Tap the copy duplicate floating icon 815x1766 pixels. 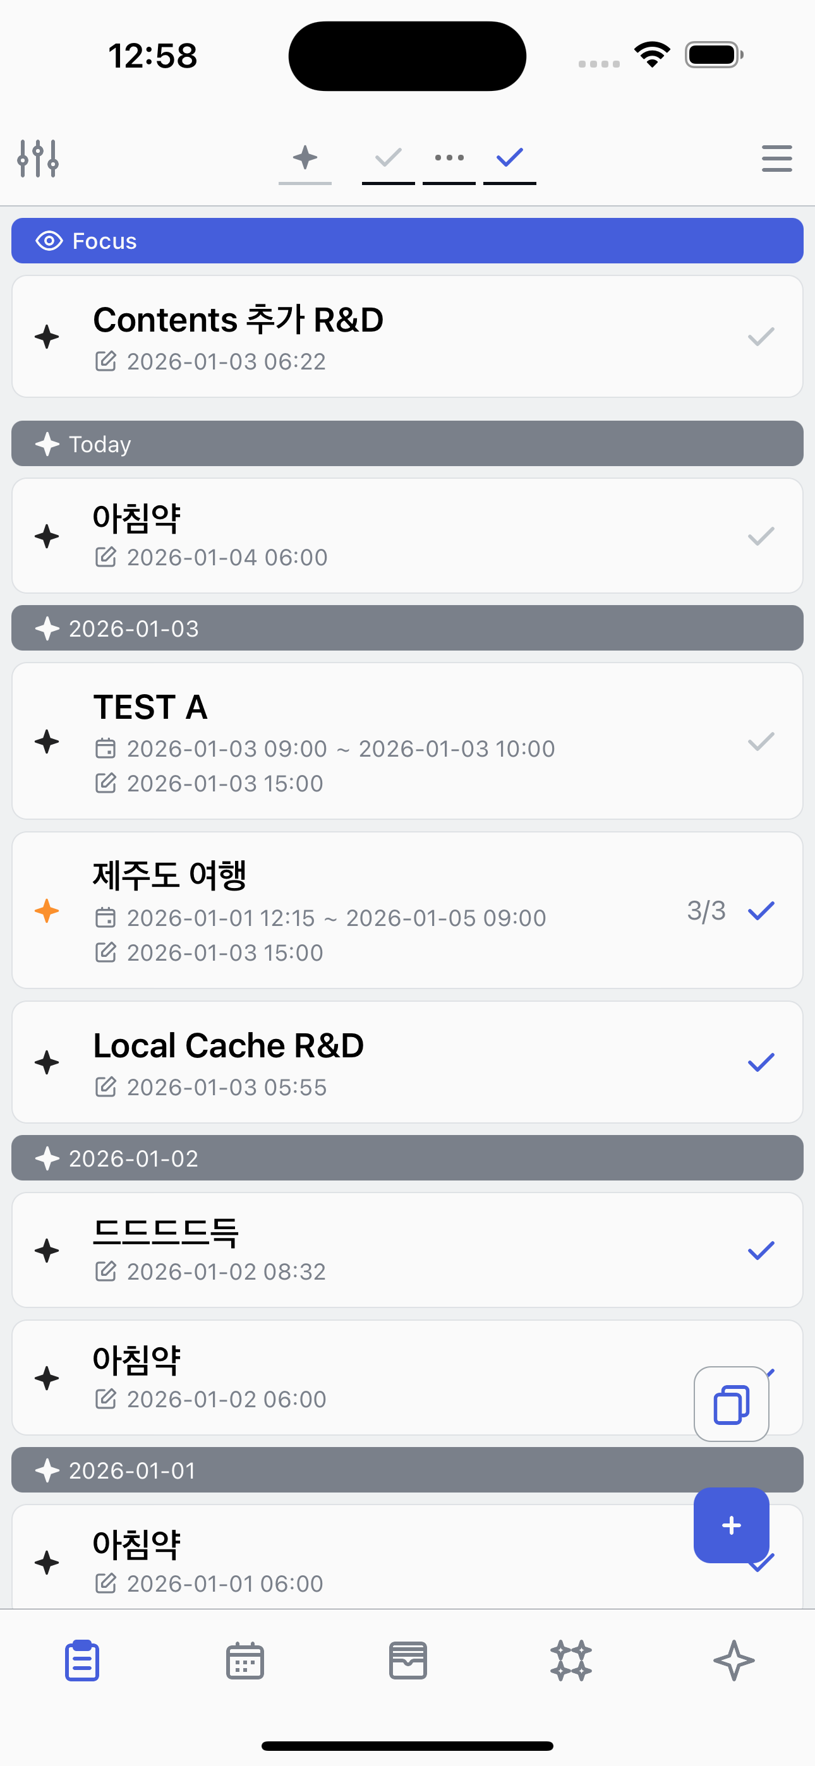[732, 1404]
